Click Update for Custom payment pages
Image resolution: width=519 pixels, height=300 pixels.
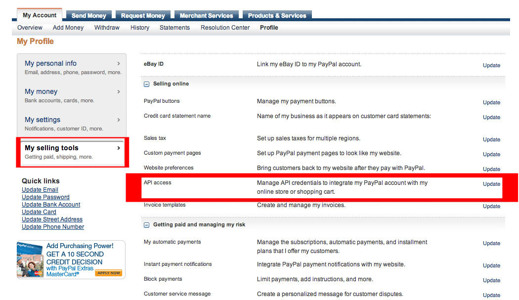[x=491, y=154]
